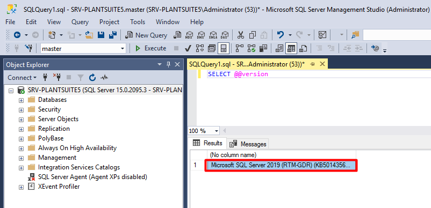Image resolution: width=431 pixels, height=208 pixels.
Task: Refresh the Object Explorer tree
Action: 92,78
